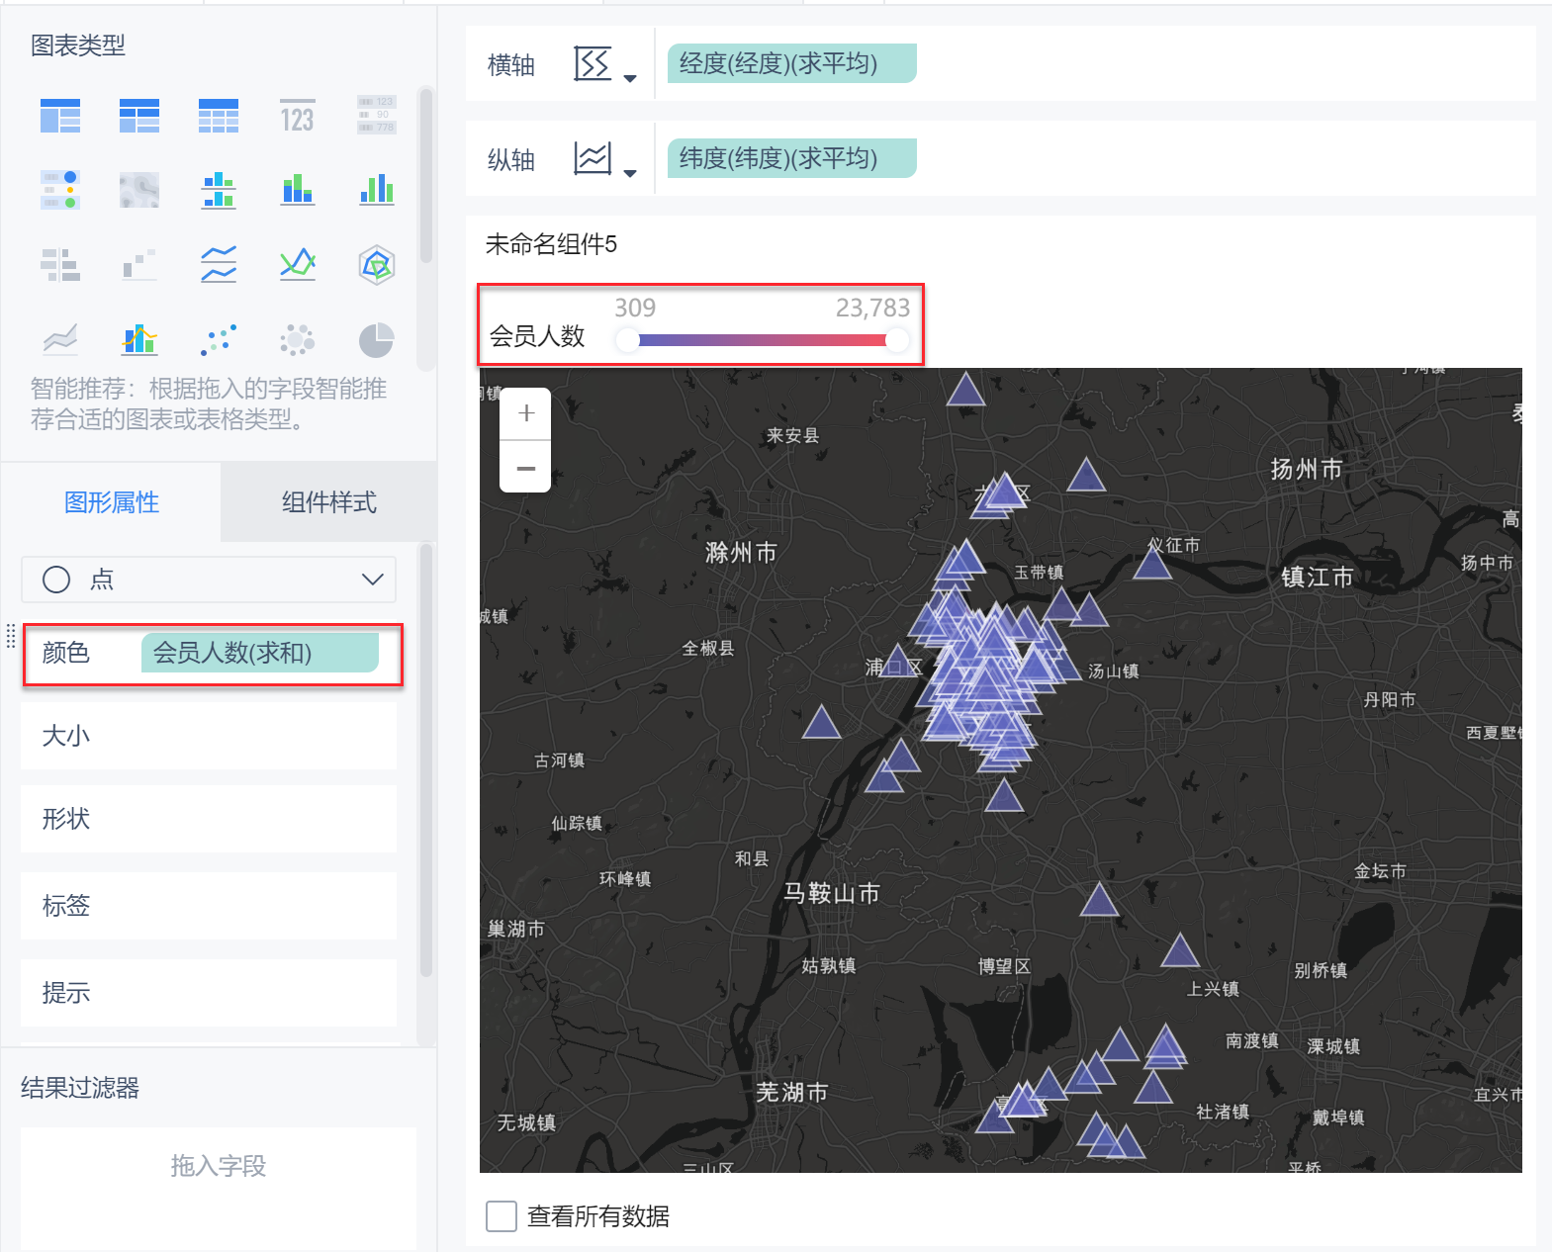1552x1252 pixels.
Task: Click the 23,783 legend maximum value
Action: coord(872,308)
